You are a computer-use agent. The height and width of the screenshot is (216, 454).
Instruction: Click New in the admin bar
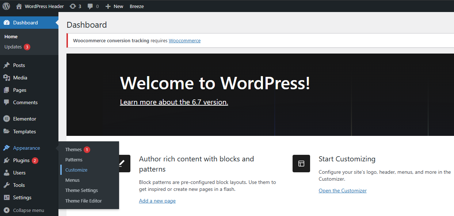118,6
